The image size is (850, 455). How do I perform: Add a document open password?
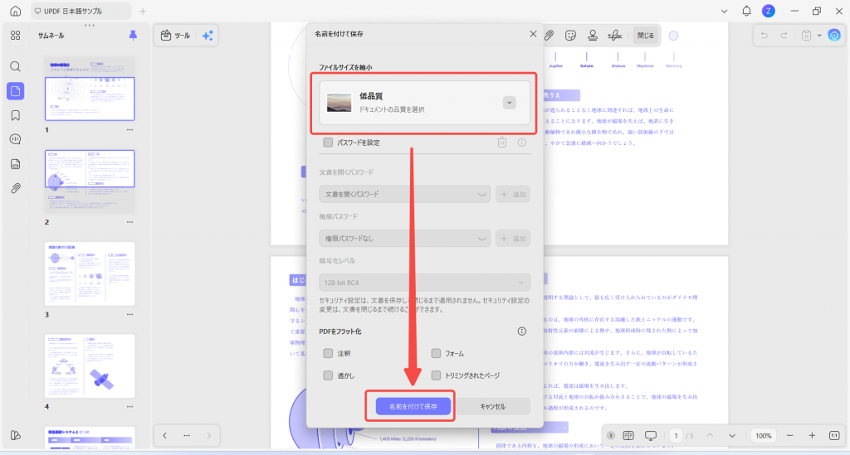(513, 194)
